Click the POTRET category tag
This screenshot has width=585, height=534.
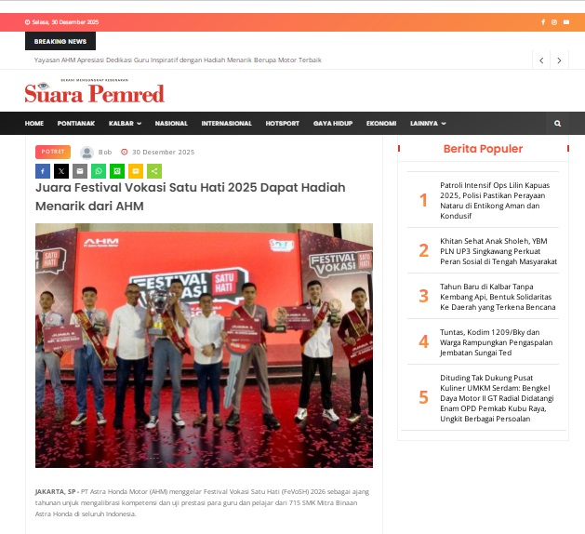tap(53, 152)
